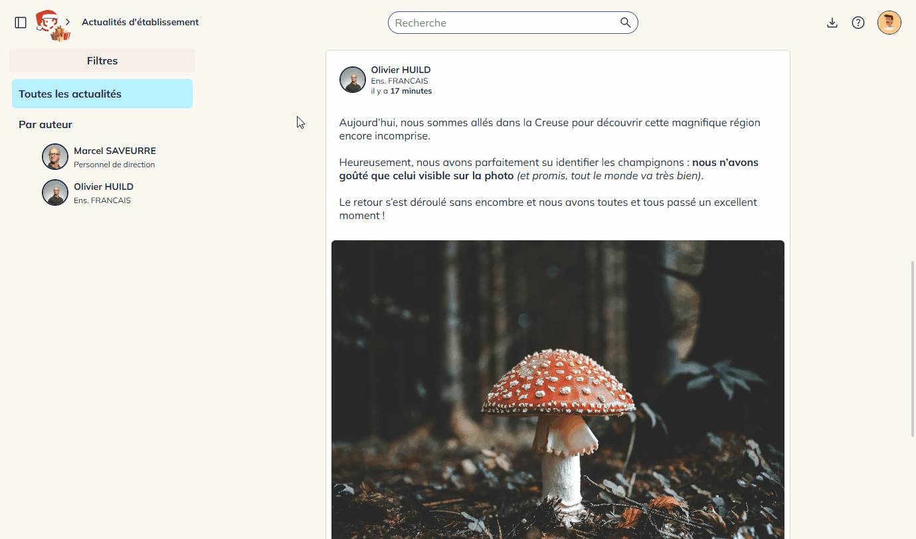Click the Santa hat home logo
Screen dimensions: 916x539
click(x=50, y=25)
